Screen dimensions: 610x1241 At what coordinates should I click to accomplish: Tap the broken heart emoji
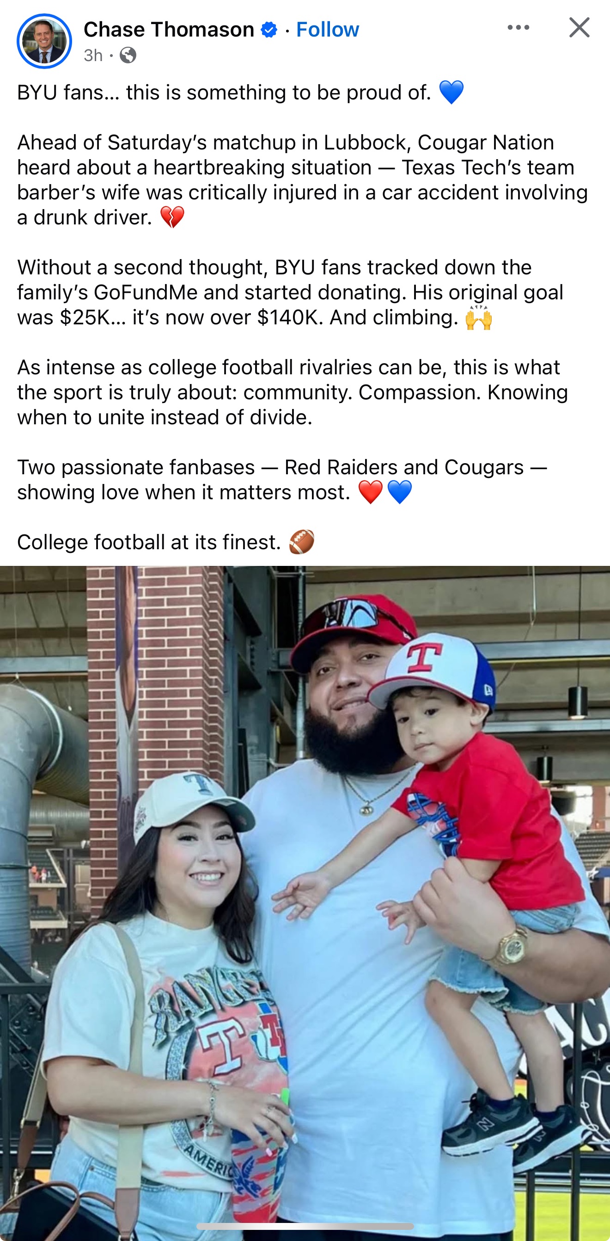pos(172,217)
